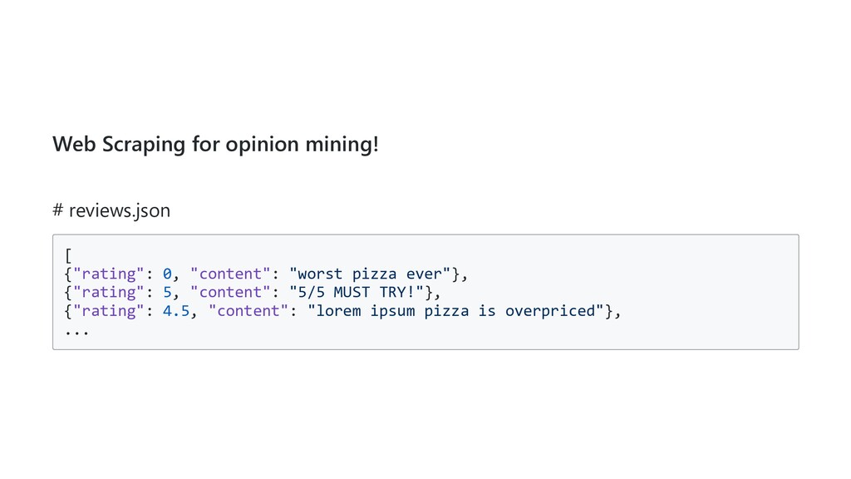The image size is (851, 479).
Task: Click the 'Web Scraping for opinion mining!' heading
Action: pyautogui.click(x=215, y=144)
